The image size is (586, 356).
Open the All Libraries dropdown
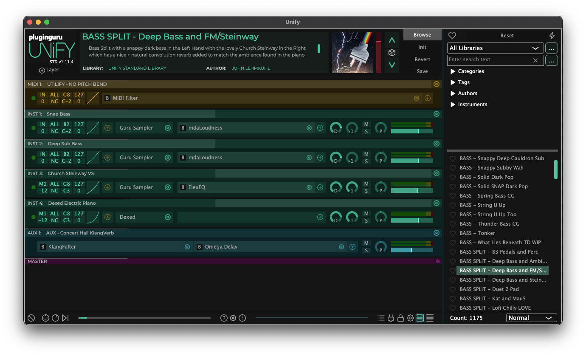[496, 48]
